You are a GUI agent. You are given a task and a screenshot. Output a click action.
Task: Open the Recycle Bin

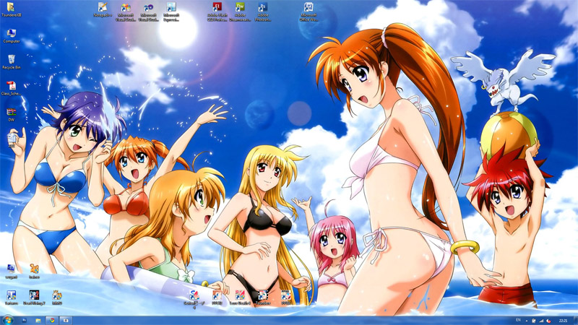pyautogui.click(x=12, y=62)
